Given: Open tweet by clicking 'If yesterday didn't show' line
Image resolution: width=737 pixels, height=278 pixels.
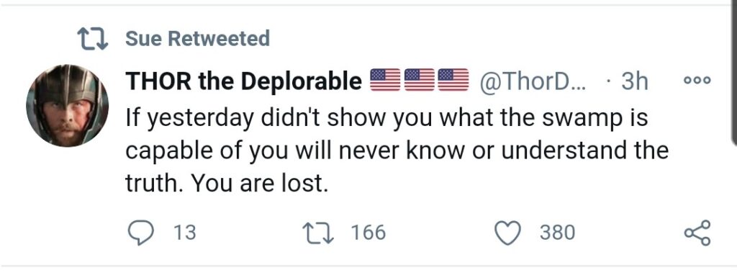Looking at the screenshot, I should click(x=386, y=117).
